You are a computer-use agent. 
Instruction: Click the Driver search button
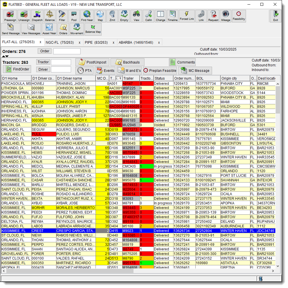(x=43, y=70)
